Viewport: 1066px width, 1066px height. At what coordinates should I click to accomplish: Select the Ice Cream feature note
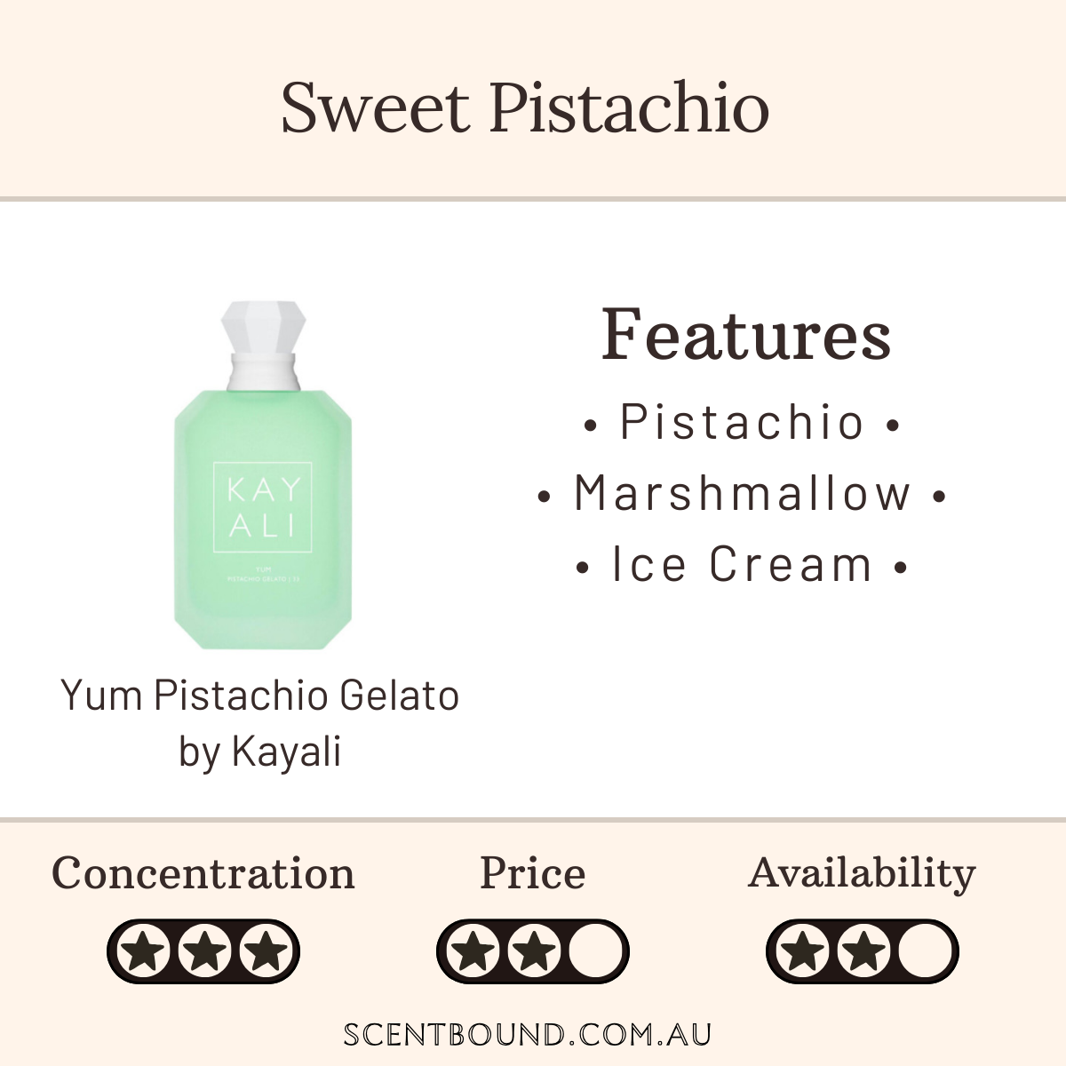click(x=742, y=565)
